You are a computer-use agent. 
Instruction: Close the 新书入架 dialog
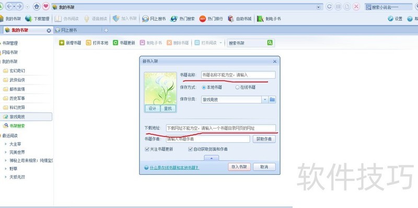pos(275,61)
